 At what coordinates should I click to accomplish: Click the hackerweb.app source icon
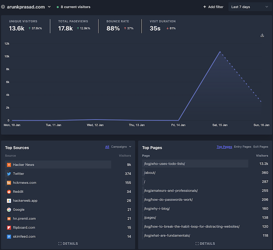(9, 201)
